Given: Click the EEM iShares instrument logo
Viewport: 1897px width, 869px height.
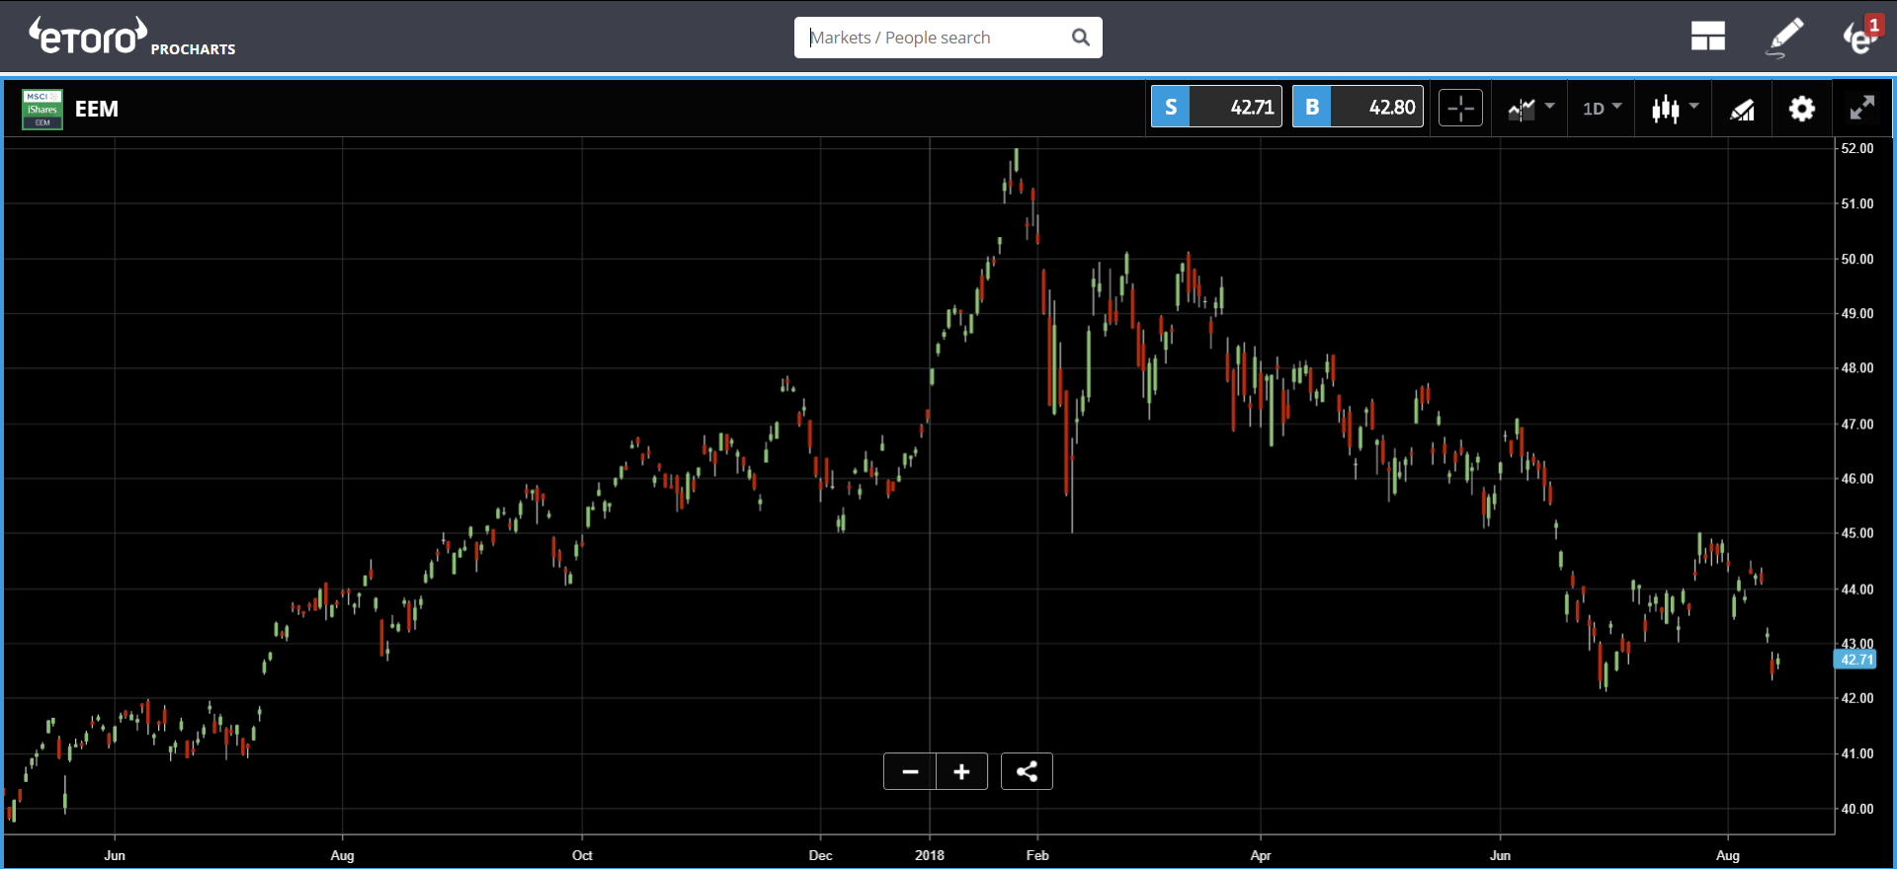Looking at the screenshot, I should (42, 109).
